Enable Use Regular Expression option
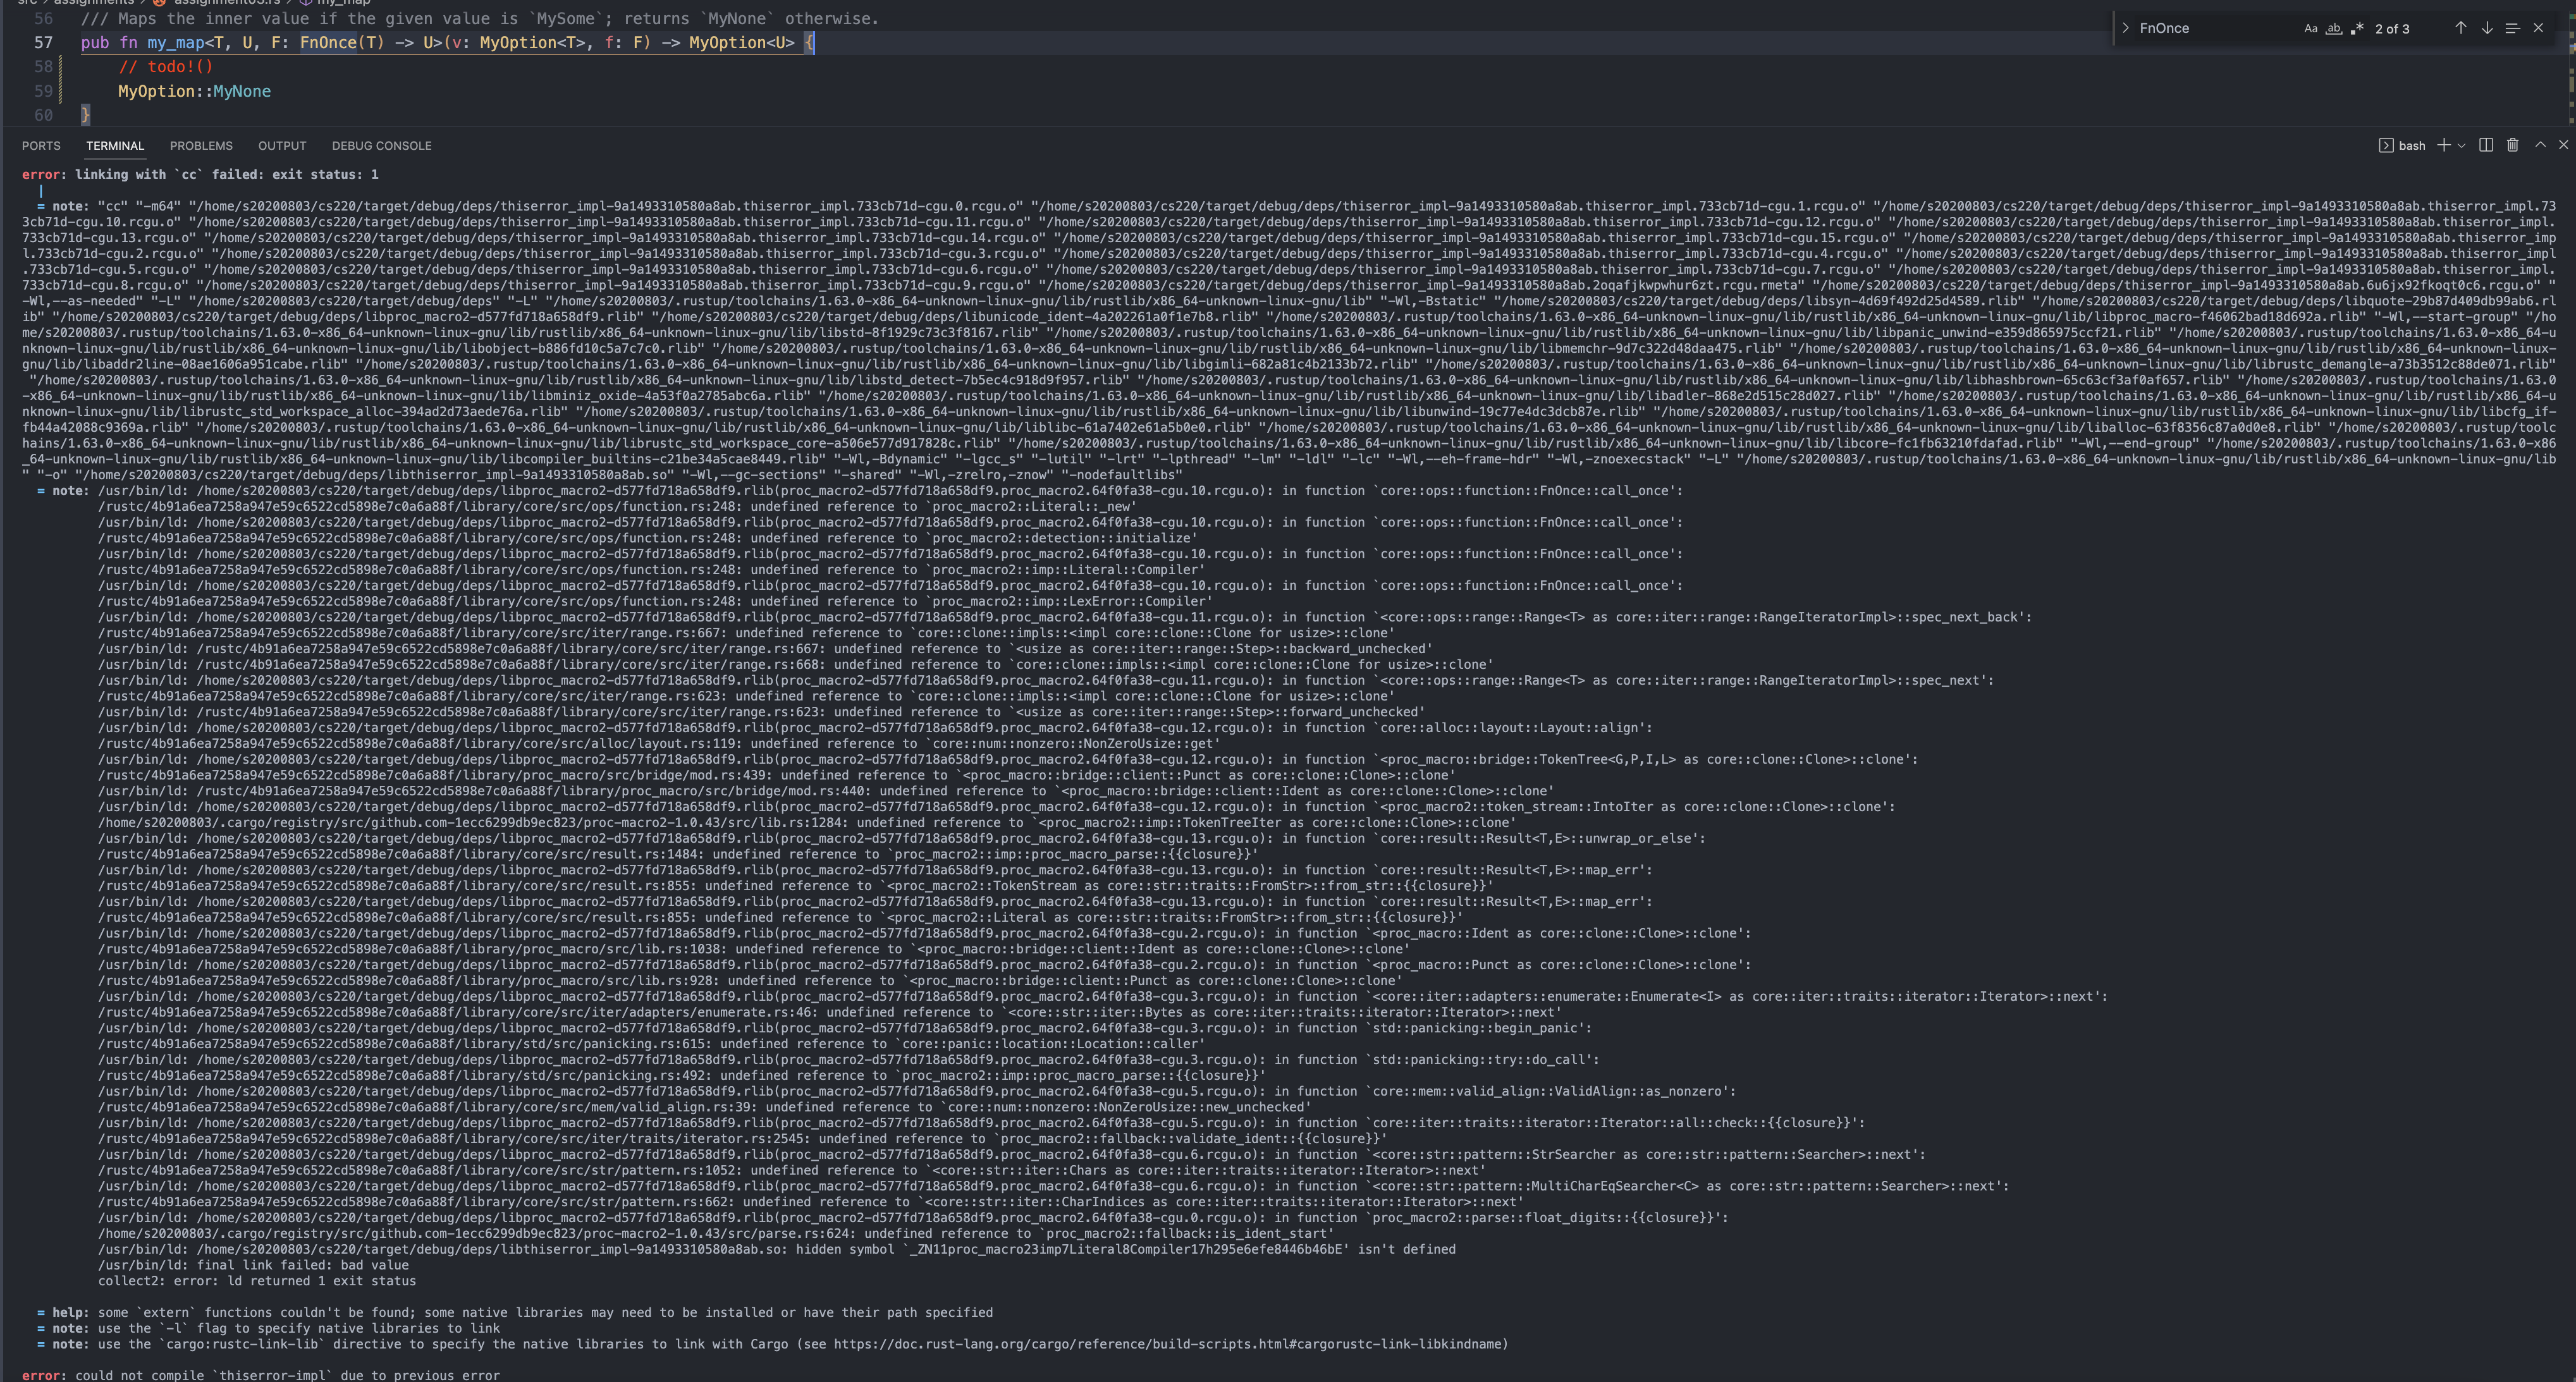The image size is (2576, 1382). pos(2358,28)
